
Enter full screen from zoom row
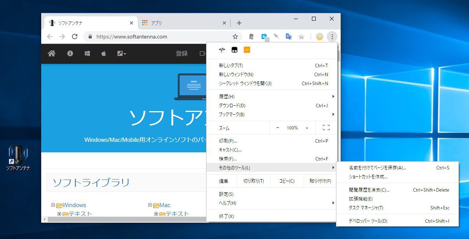point(326,127)
